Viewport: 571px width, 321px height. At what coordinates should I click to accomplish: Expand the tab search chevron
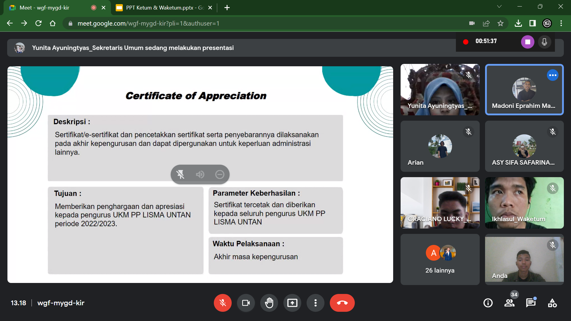[499, 7]
